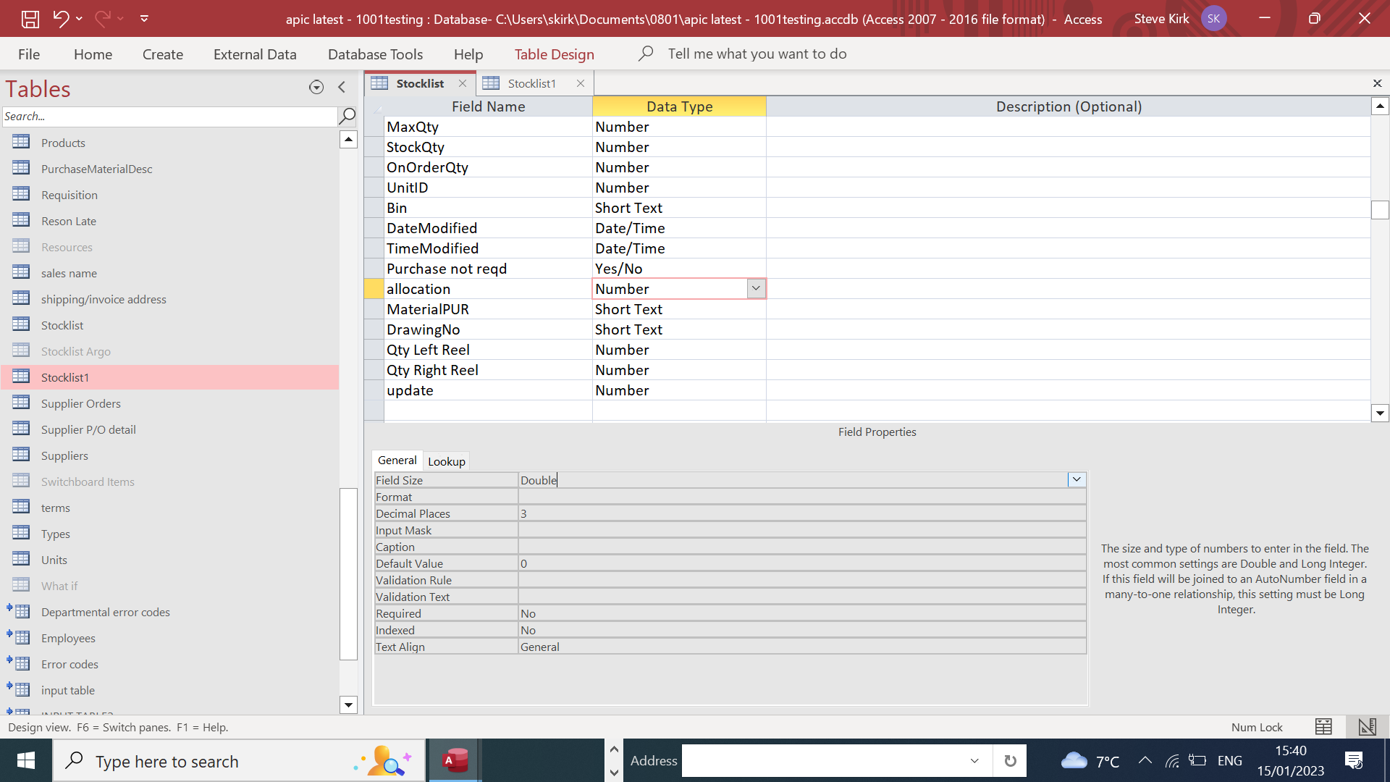Click the navigation pane Search field
Viewport: 1390px width, 782px height.
[169, 116]
